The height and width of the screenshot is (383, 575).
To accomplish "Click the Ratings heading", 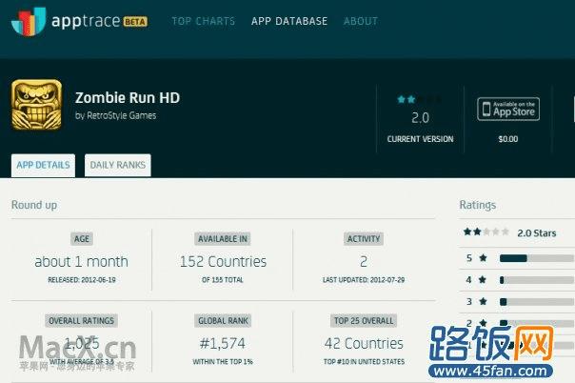I will click(x=478, y=205).
